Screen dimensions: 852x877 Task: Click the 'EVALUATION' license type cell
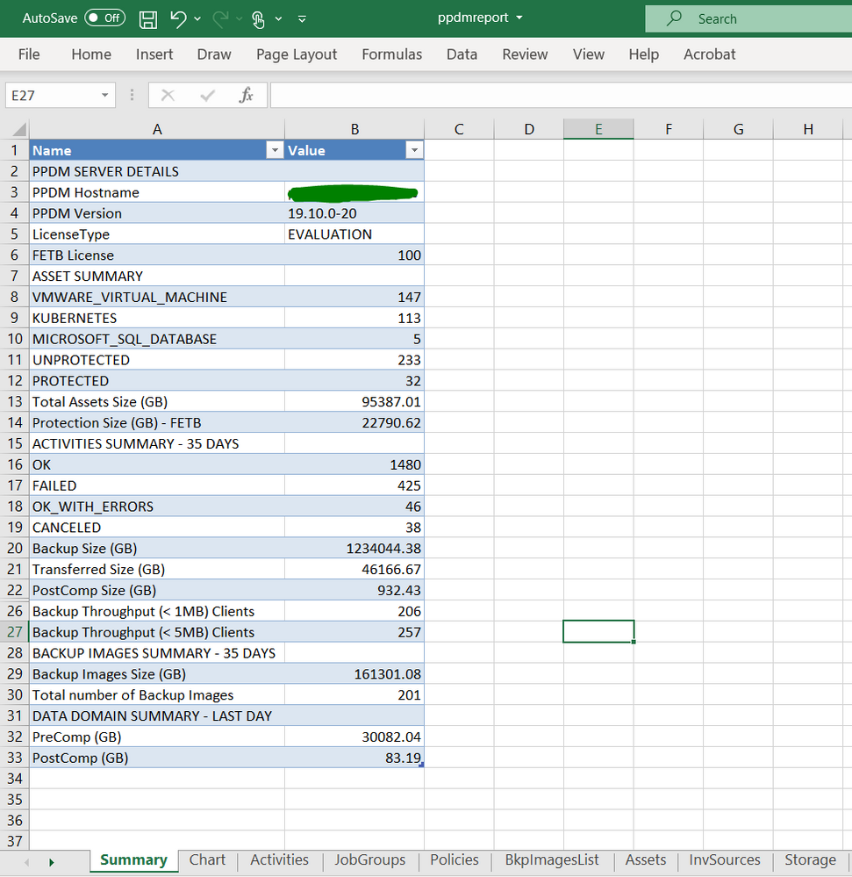click(354, 234)
